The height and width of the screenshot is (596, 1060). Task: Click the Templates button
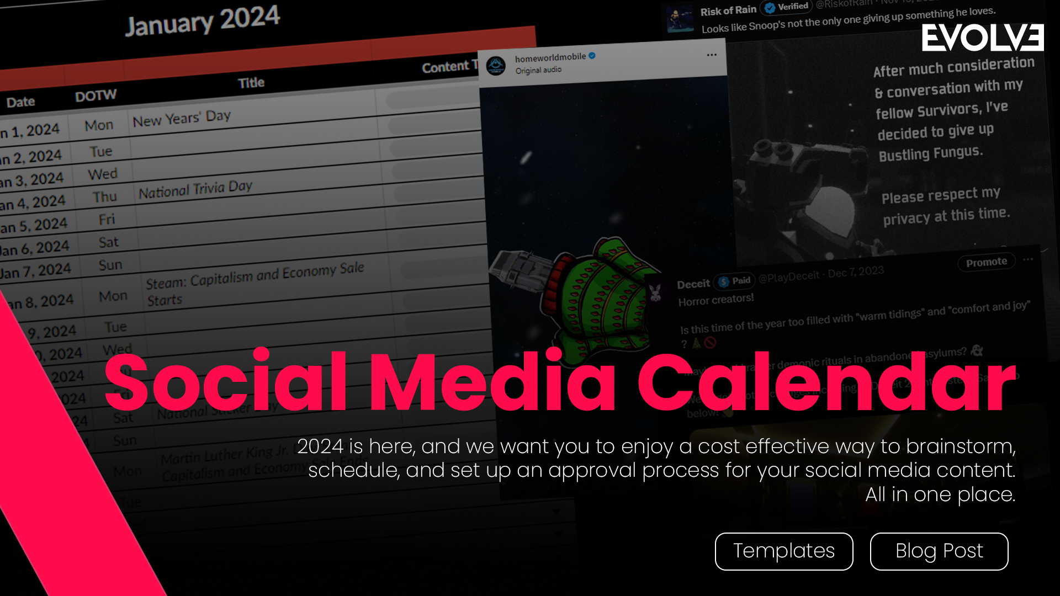(x=783, y=550)
